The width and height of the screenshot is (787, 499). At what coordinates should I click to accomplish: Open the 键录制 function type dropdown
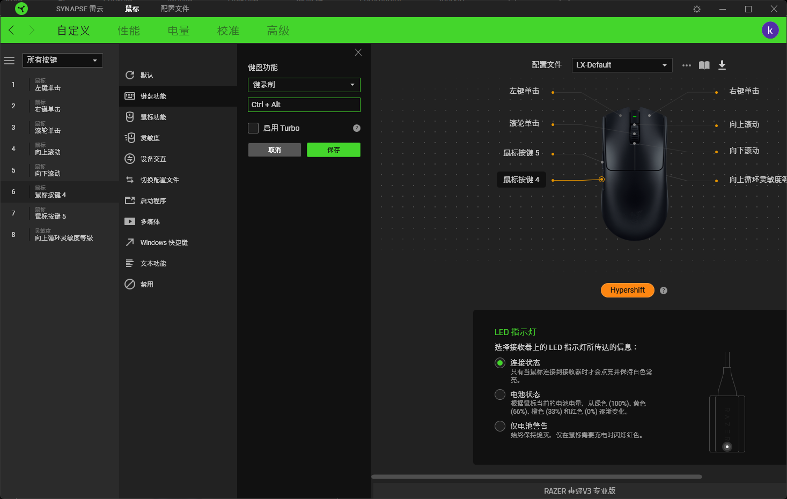[x=304, y=85]
